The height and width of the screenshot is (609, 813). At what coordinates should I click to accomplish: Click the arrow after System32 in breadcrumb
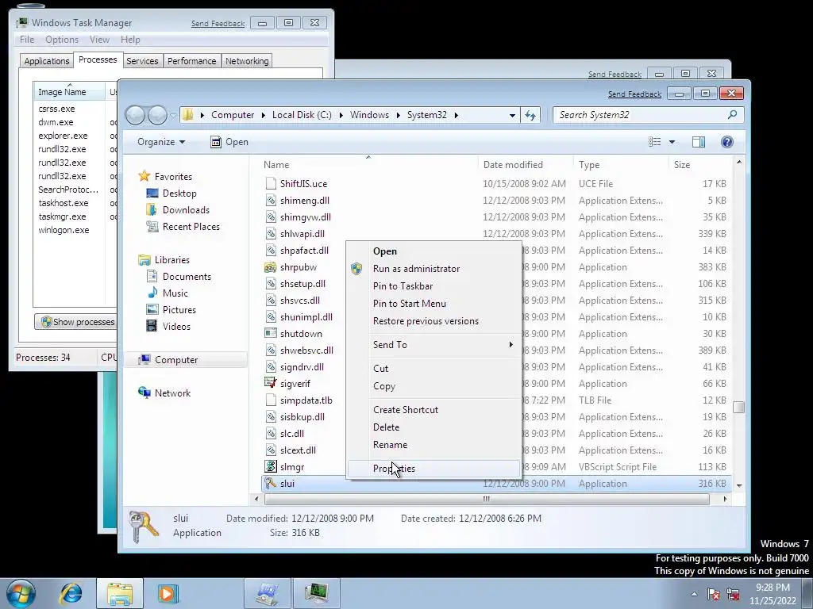457,115
